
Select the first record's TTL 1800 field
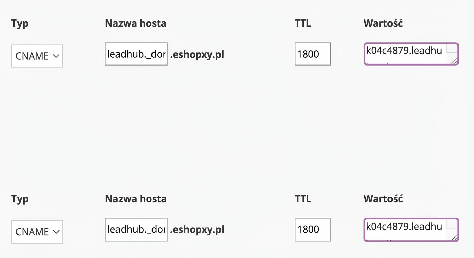point(312,54)
